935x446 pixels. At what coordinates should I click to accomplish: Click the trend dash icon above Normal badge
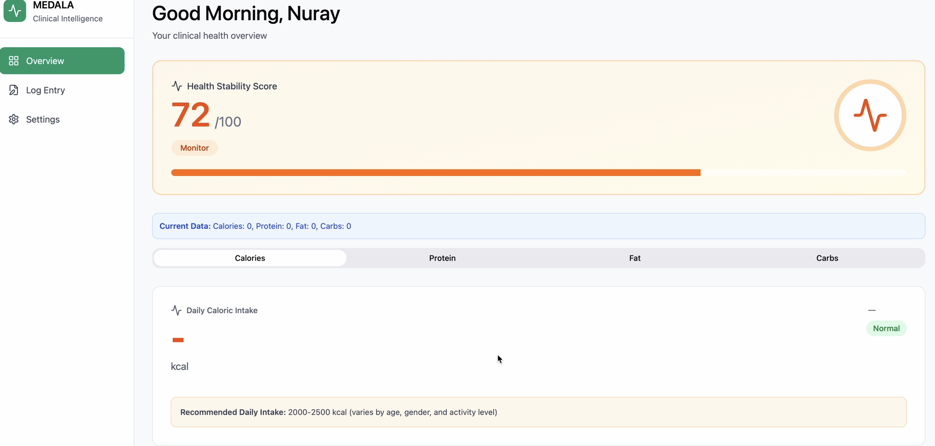tap(871, 310)
